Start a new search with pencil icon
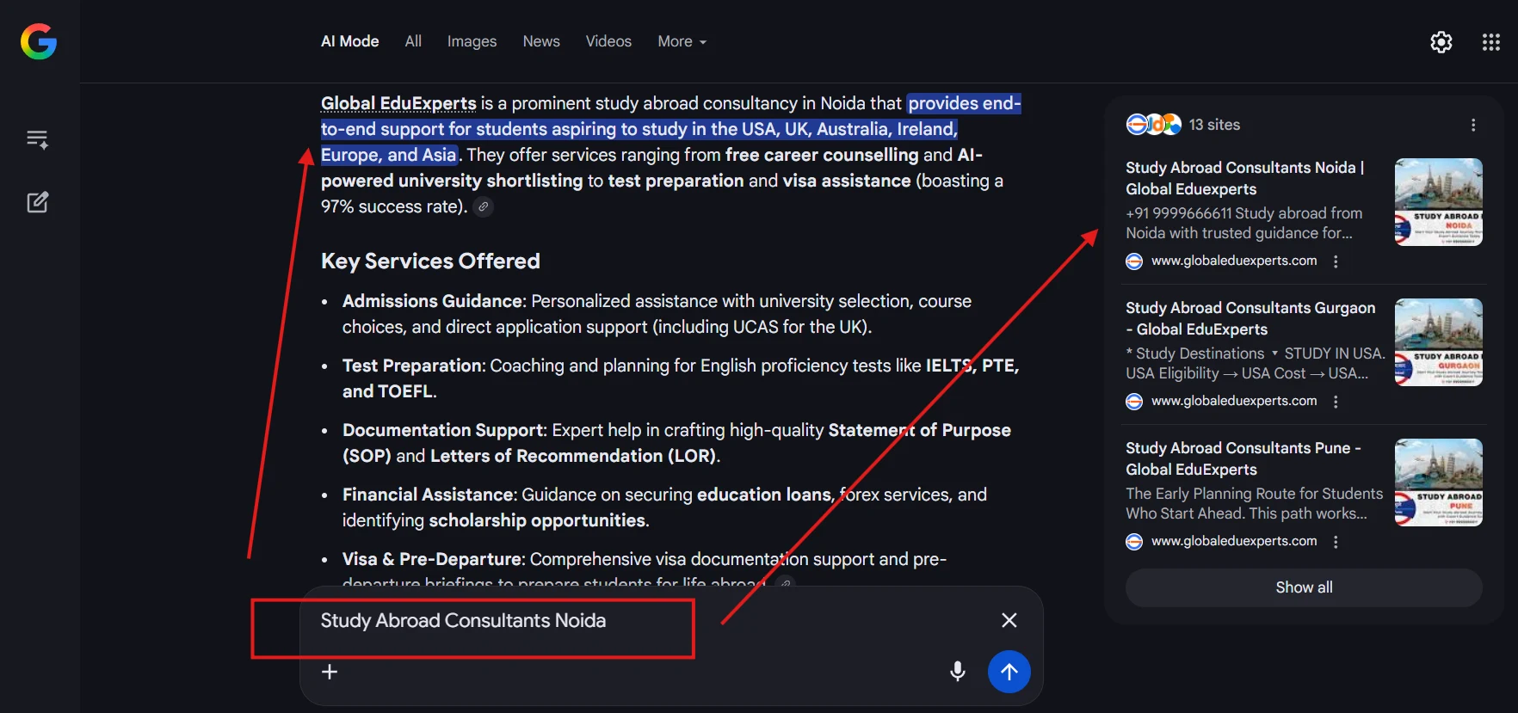 click(37, 202)
